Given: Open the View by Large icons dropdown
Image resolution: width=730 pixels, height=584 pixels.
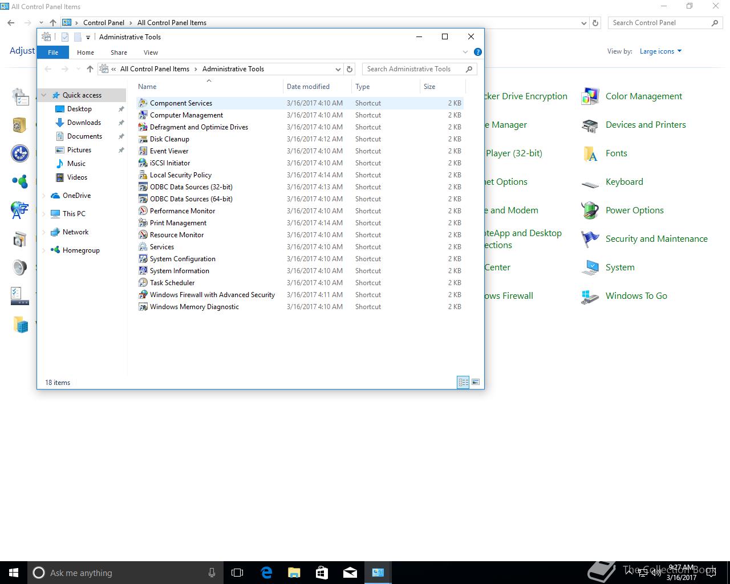Looking at the screenshot, I should click(x=660, y=51).
